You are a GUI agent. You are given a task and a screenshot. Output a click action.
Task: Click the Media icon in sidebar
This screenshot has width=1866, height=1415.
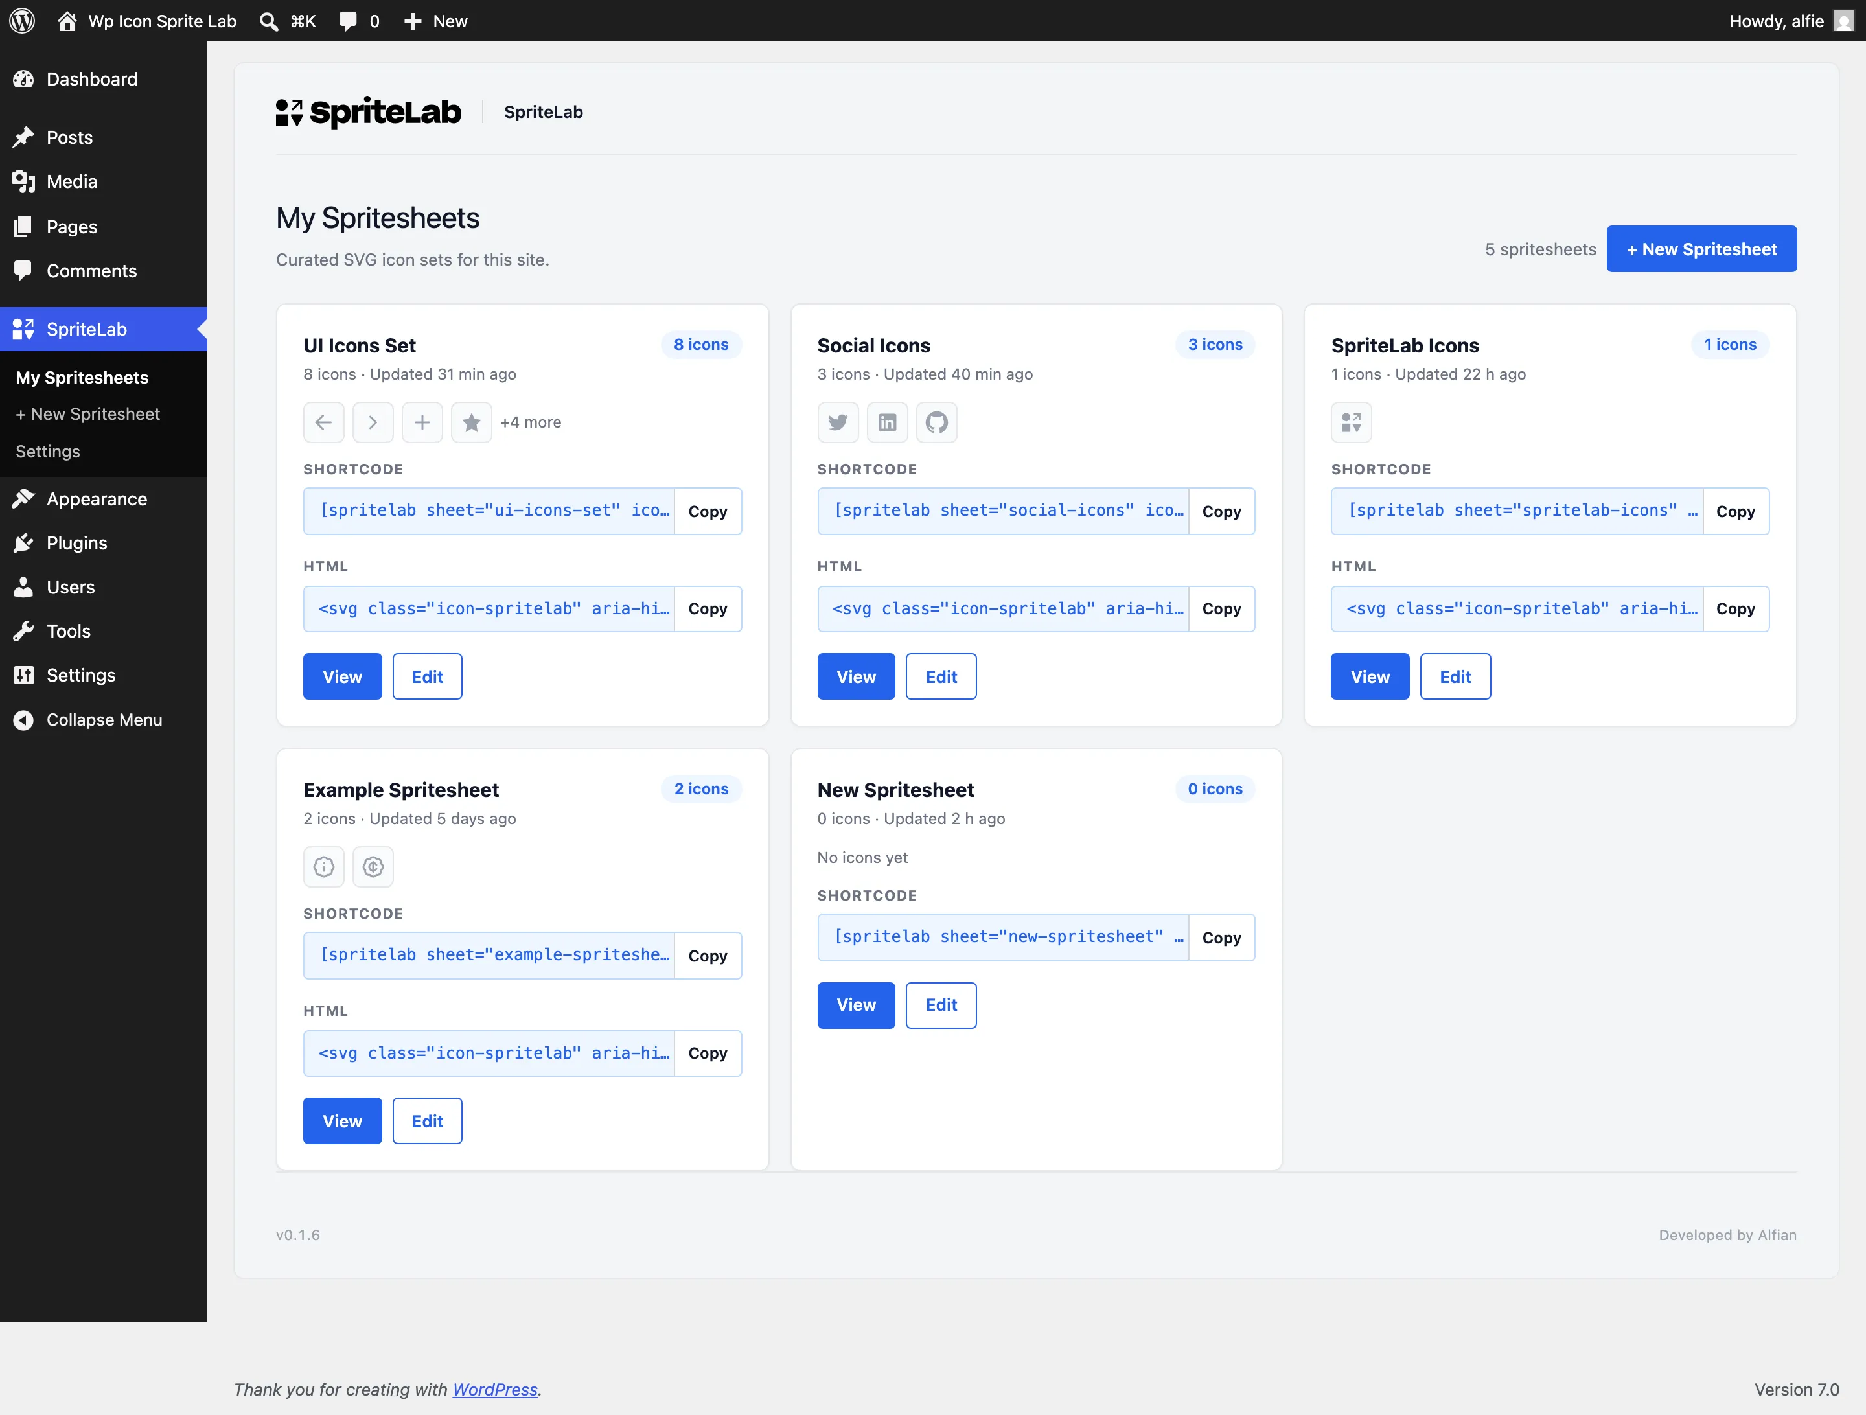tap(23, 181)
